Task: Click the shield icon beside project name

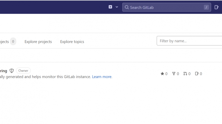Action: (x=12, y=71)
